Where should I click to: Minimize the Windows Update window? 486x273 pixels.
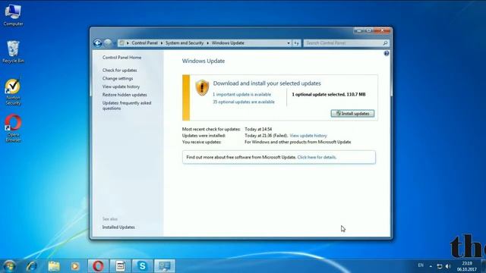359,30
